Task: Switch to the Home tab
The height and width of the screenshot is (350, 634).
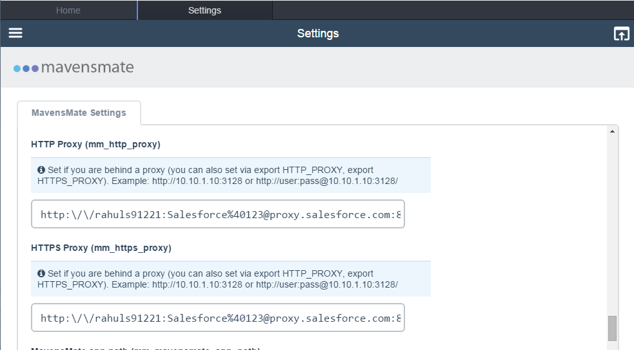Action: point(68,10)
